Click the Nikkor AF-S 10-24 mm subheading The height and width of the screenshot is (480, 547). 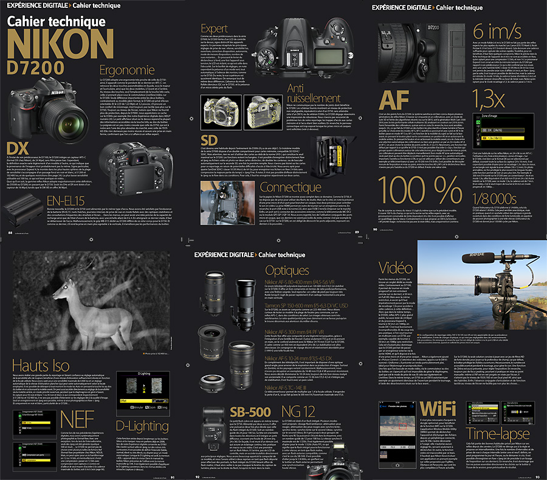coord(298,358)
